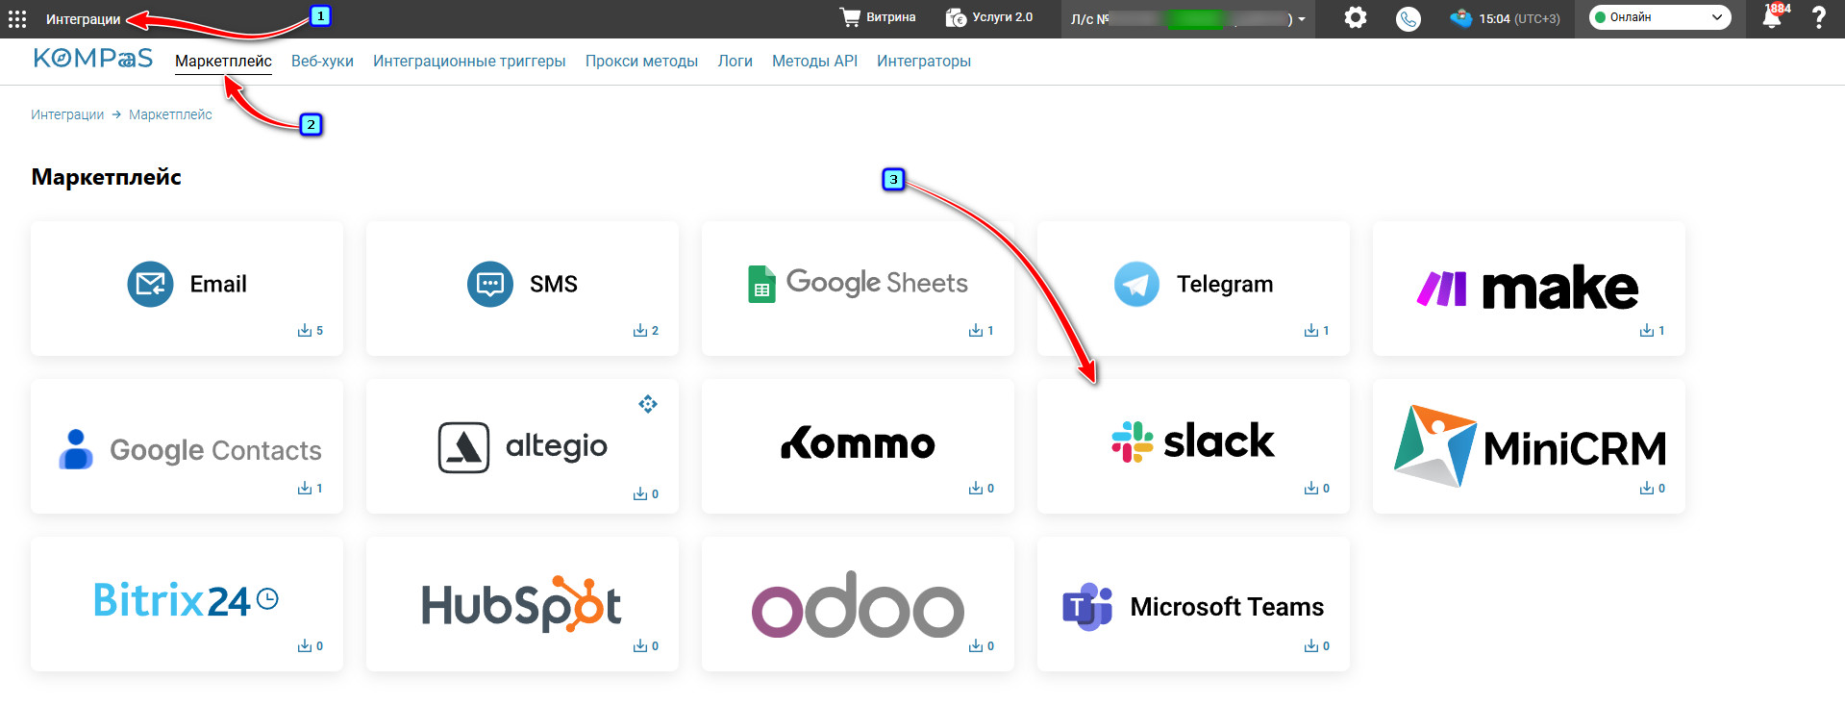Click the Telegram paper plane icon

coord(1136,284)
